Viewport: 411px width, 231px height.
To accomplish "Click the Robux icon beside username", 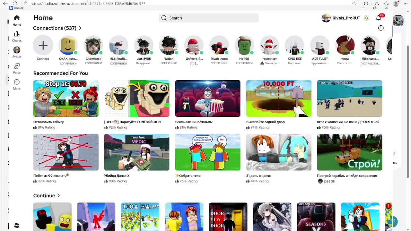I will pos(366,18).
